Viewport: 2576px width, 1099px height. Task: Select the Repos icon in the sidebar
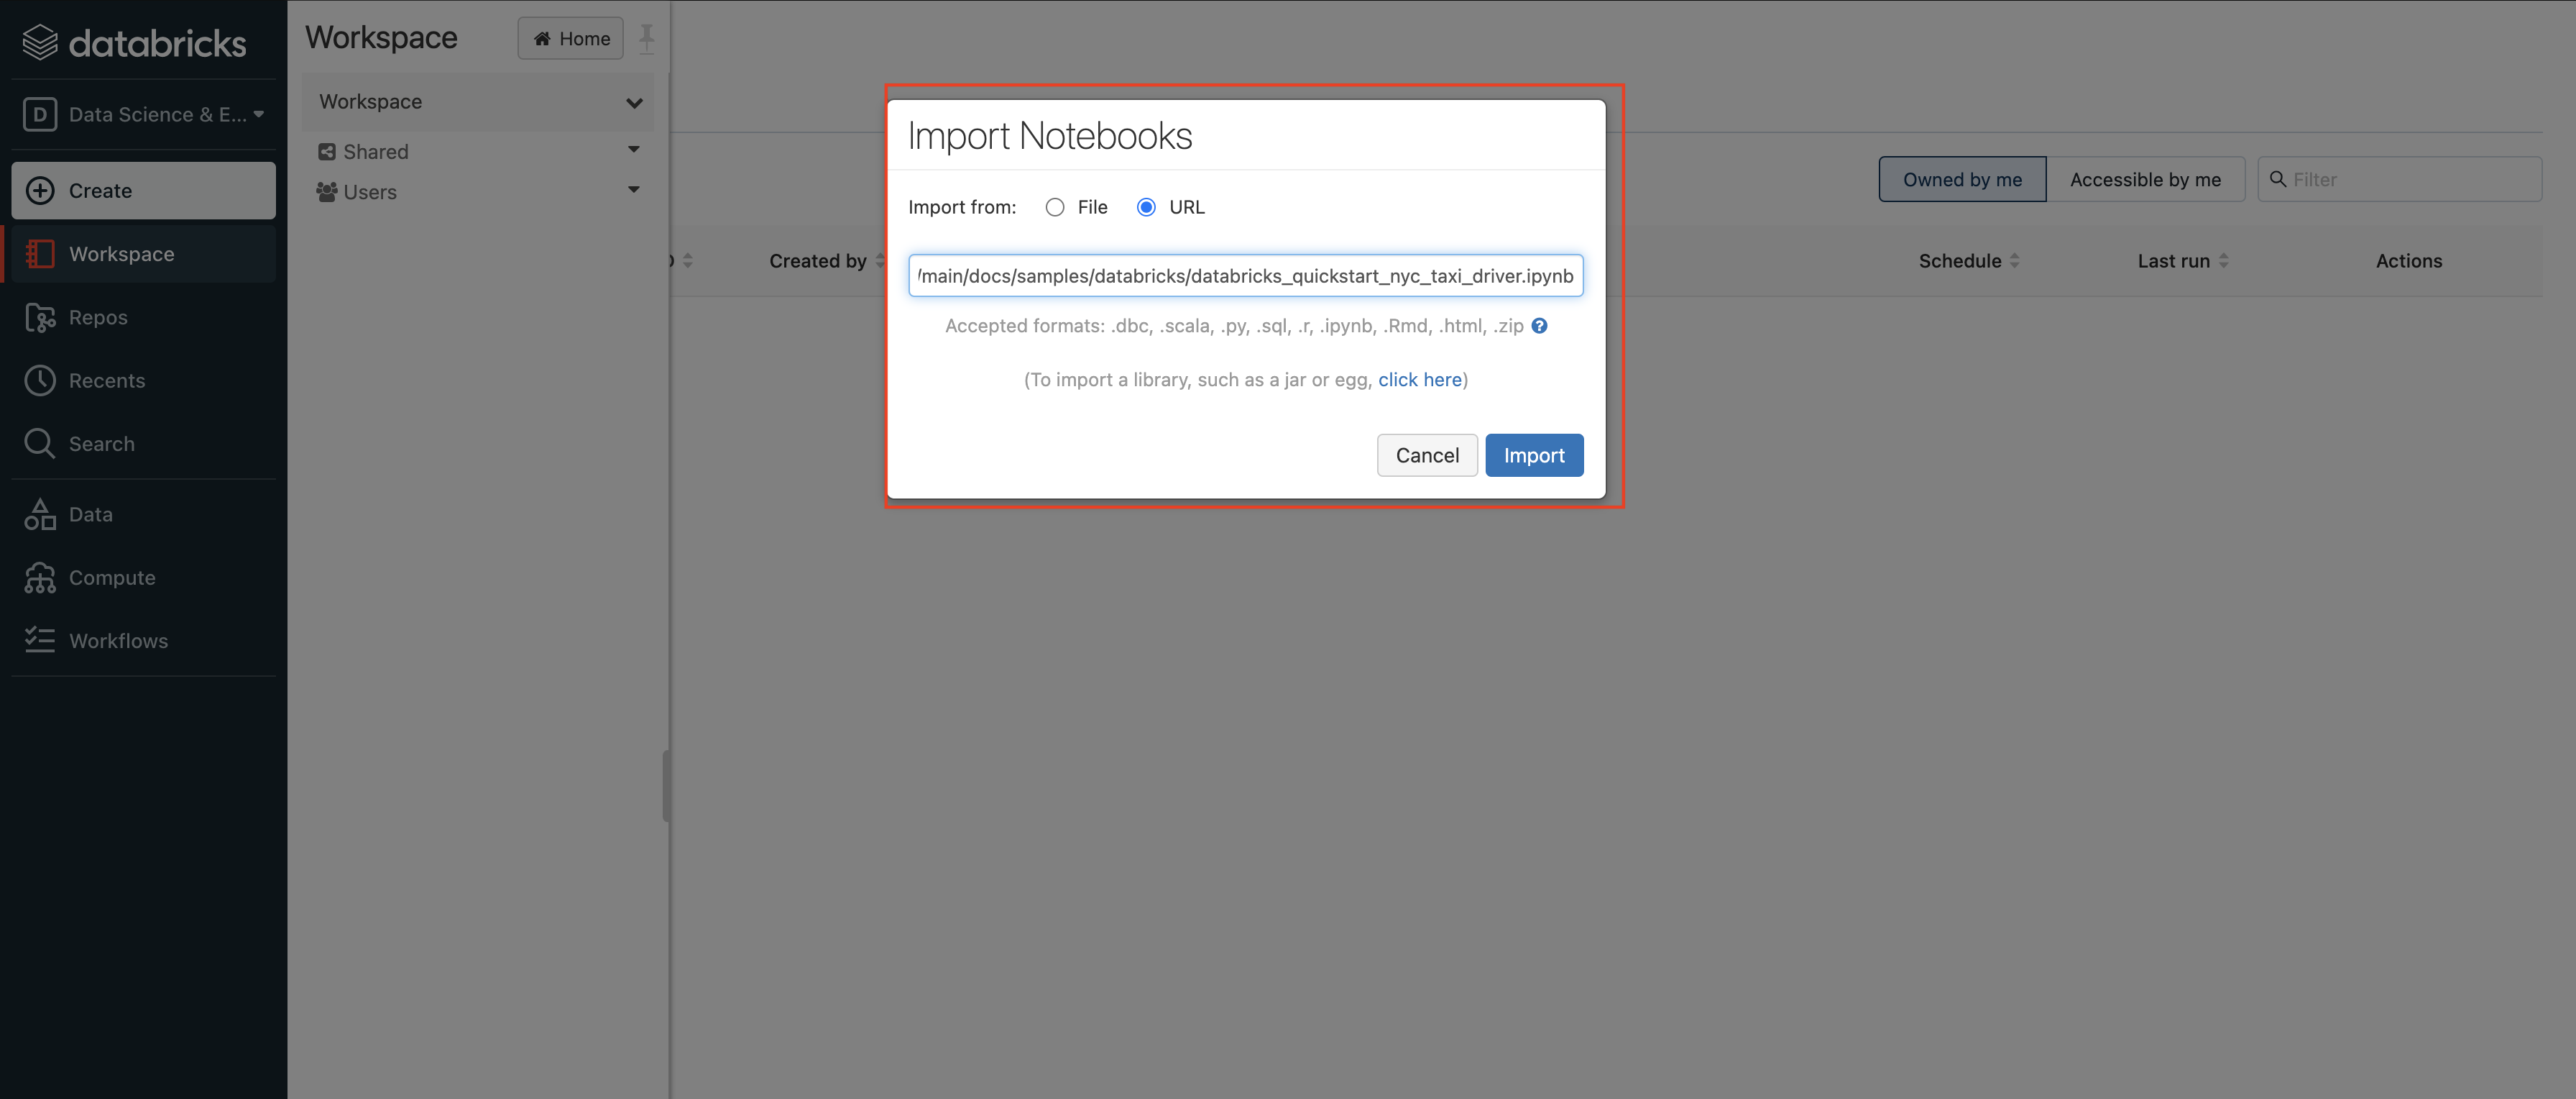[x=40, y=317]
